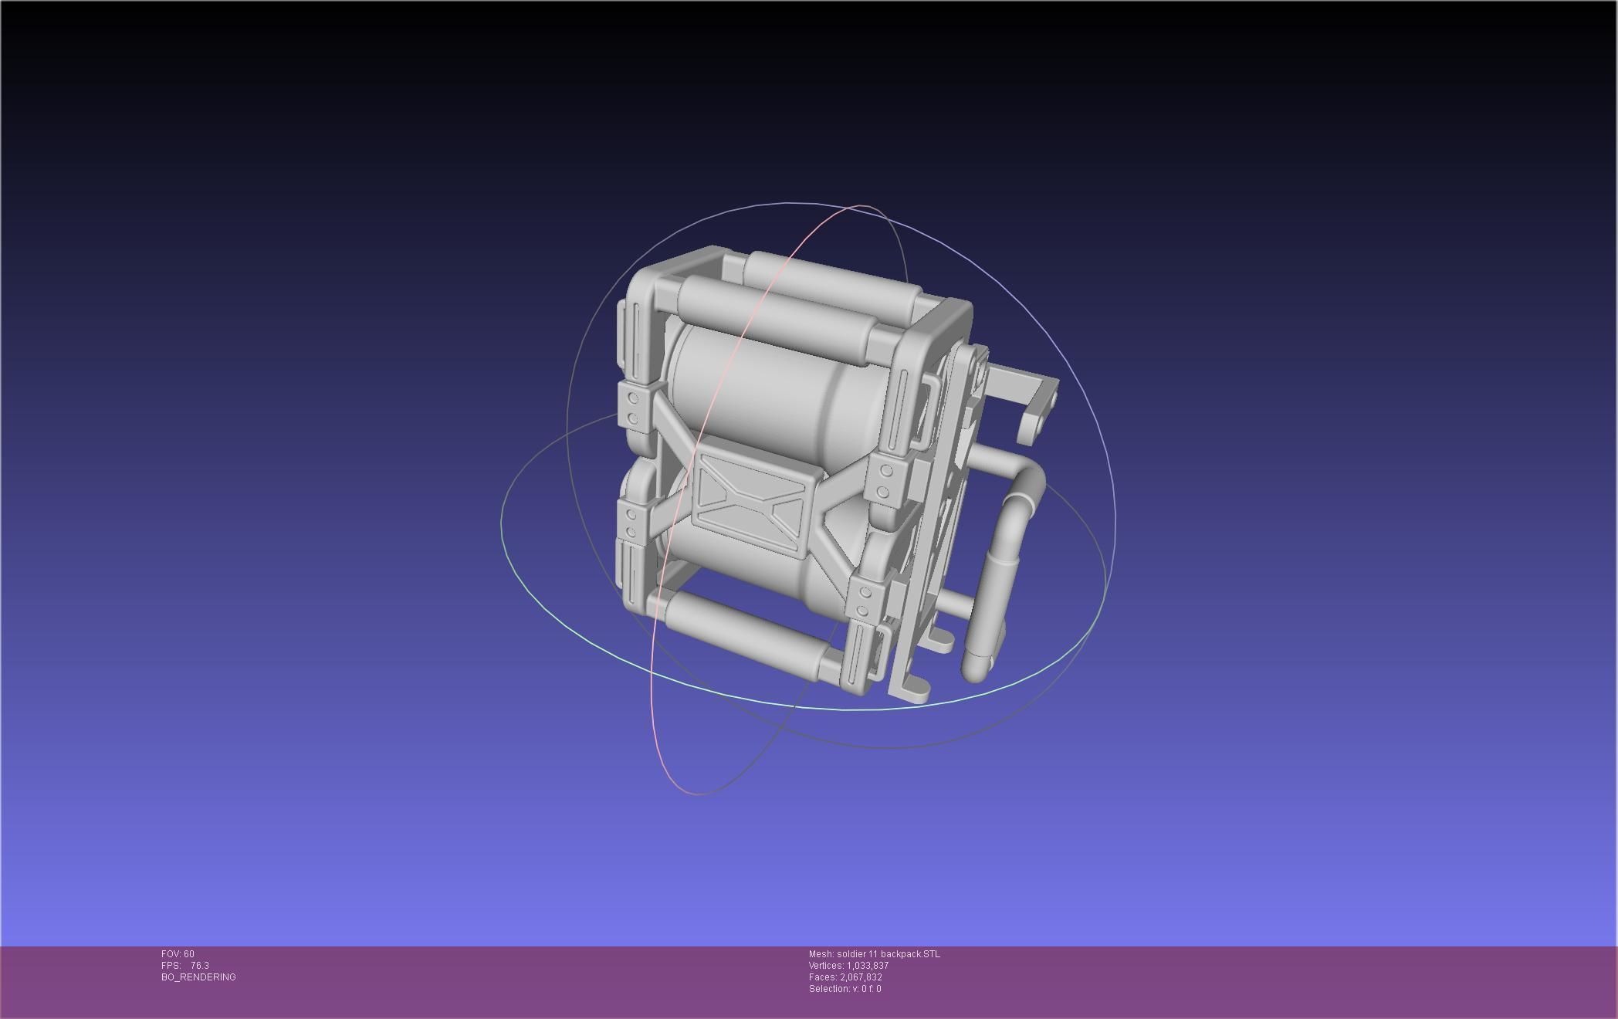Click the Selection: v: 0 f: 0 text
This screenshot has height=1019, width=1618.
[x=845, y=989]
